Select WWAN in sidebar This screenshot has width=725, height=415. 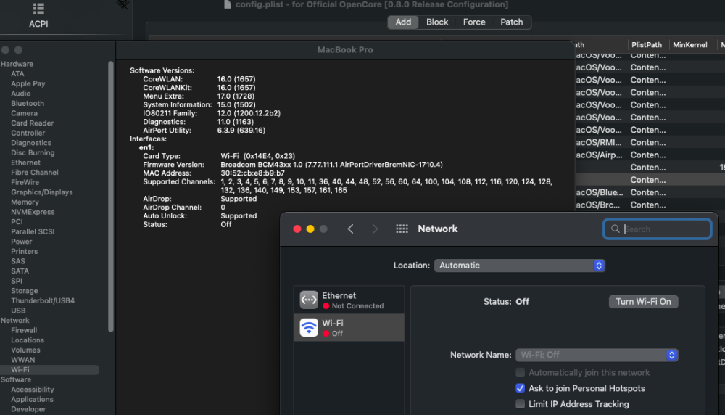click(22, 360)
